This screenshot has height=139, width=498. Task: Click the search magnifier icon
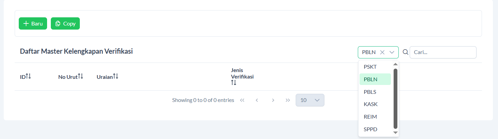tap(405, 52)
